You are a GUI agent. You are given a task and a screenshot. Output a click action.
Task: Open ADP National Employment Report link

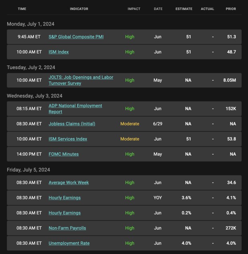75,109
